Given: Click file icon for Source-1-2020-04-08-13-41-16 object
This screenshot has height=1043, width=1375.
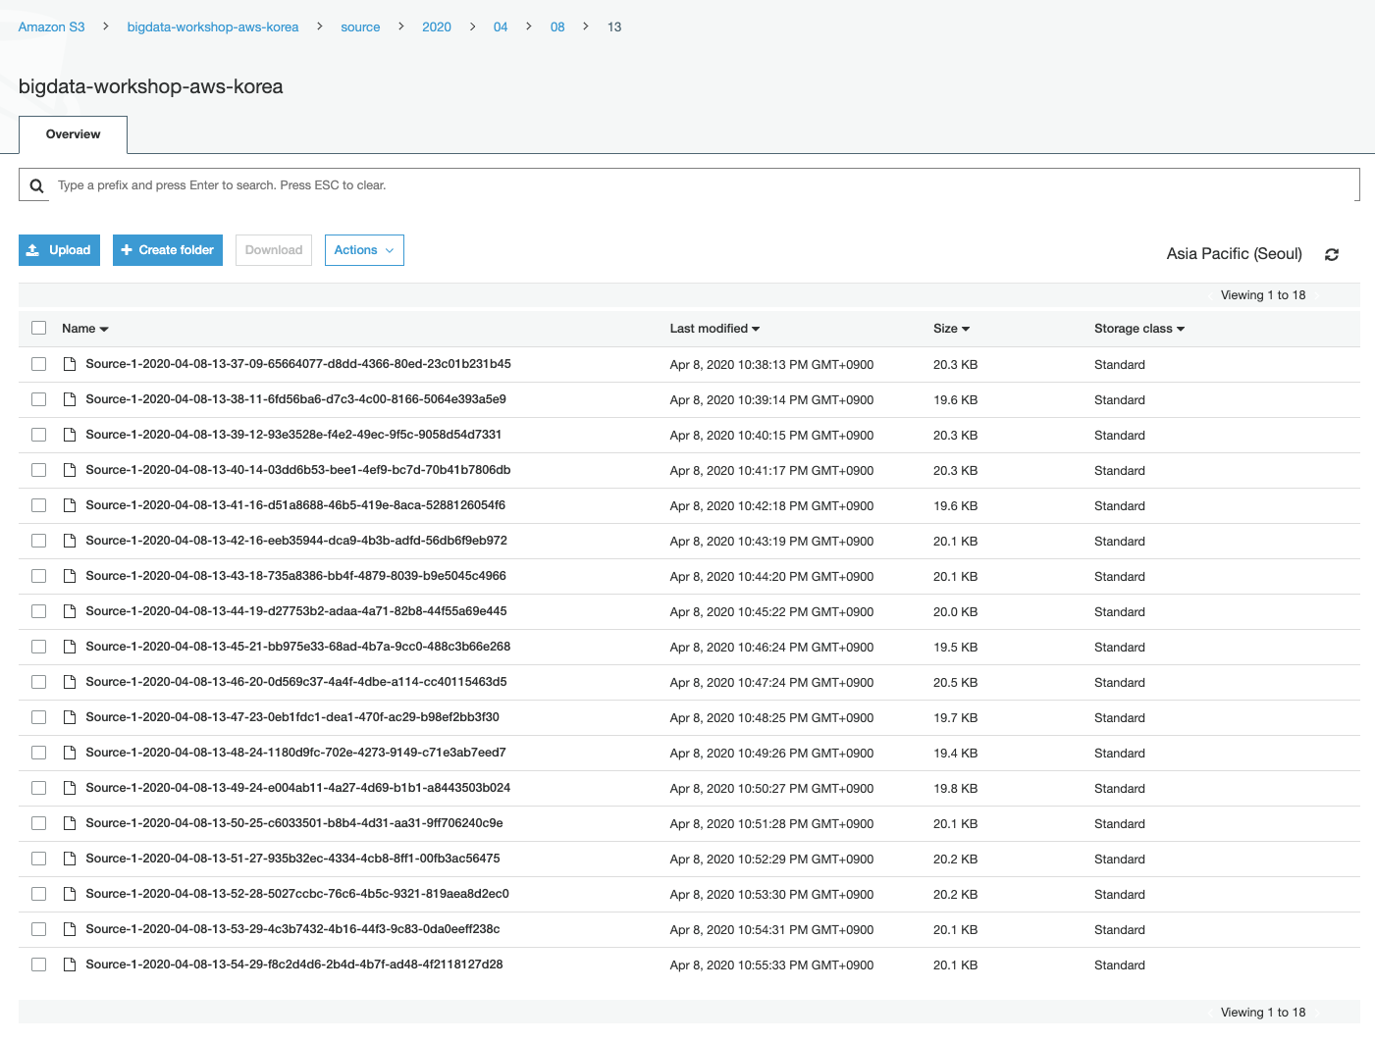Looking at the screenshot, I should click(x=70, y=505).
